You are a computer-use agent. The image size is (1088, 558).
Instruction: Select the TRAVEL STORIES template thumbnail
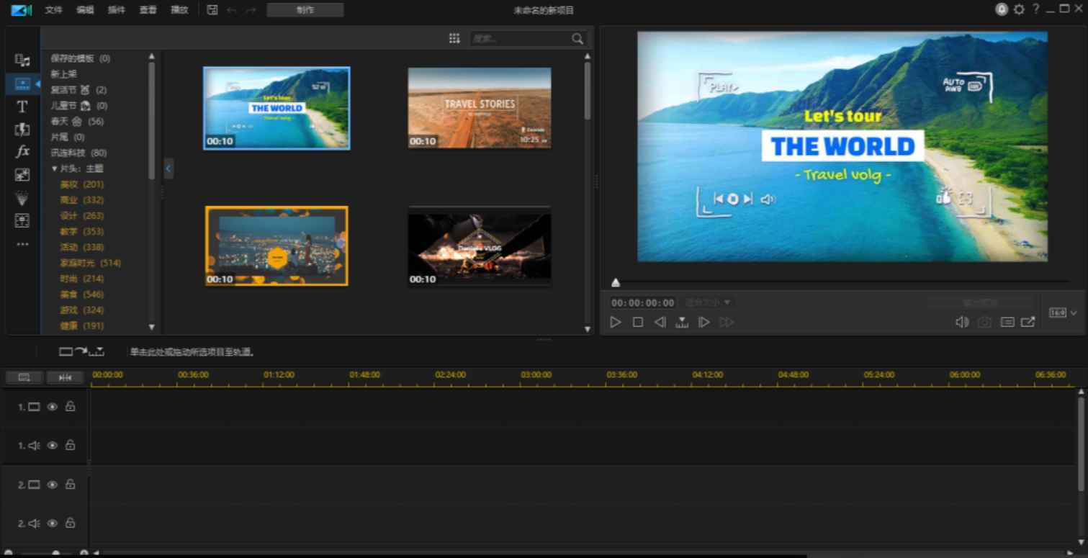(479, 107)
